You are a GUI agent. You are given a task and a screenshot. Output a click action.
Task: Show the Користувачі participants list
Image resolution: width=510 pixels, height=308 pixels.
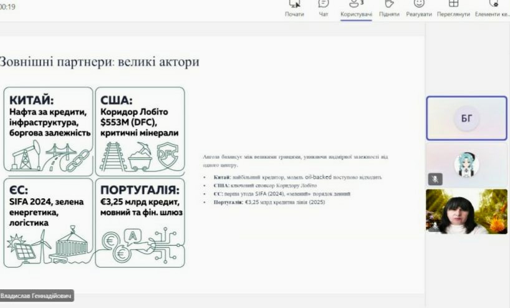click(356, 7)
